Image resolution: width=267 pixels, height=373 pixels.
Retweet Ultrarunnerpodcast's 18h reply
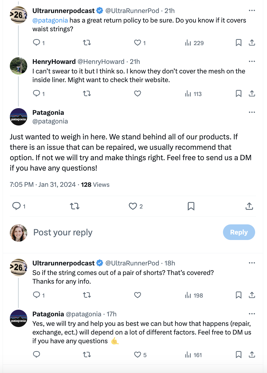tap(87, 295)
